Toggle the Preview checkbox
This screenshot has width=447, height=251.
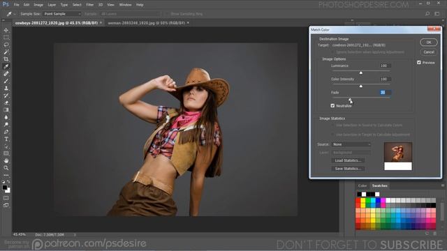coord(419,63)
